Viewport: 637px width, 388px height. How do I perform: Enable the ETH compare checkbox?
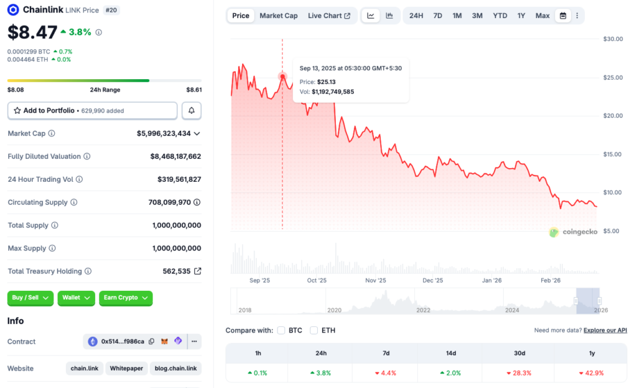pyautogui.click(x=314, y=330)
